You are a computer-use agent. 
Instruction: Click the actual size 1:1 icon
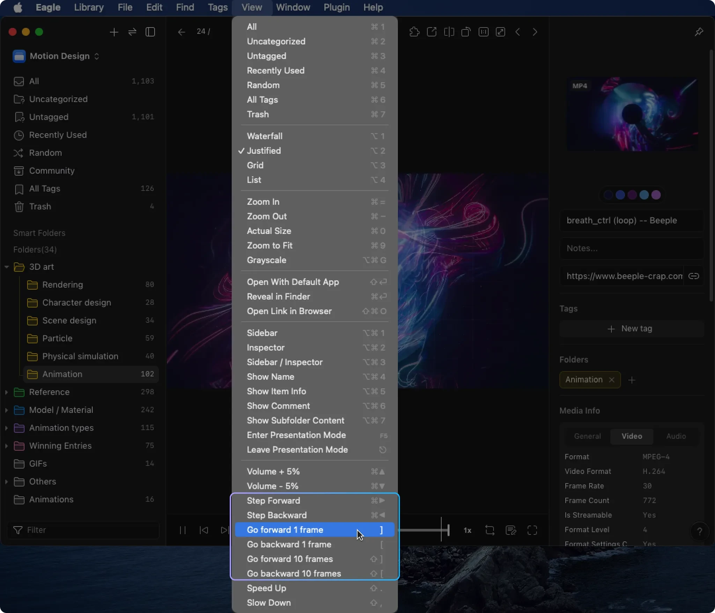[x=484, y=32]
